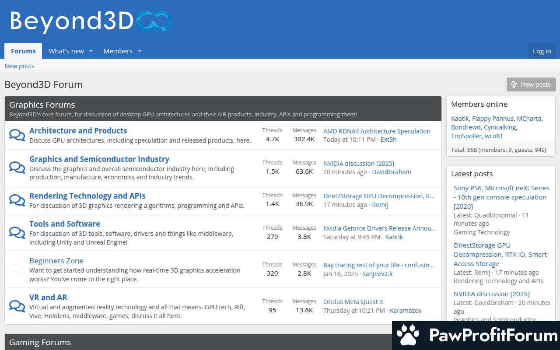Open the Tools and Software forum
The width and height of the screenshot is (560, 350).
[x=65, y=224]
